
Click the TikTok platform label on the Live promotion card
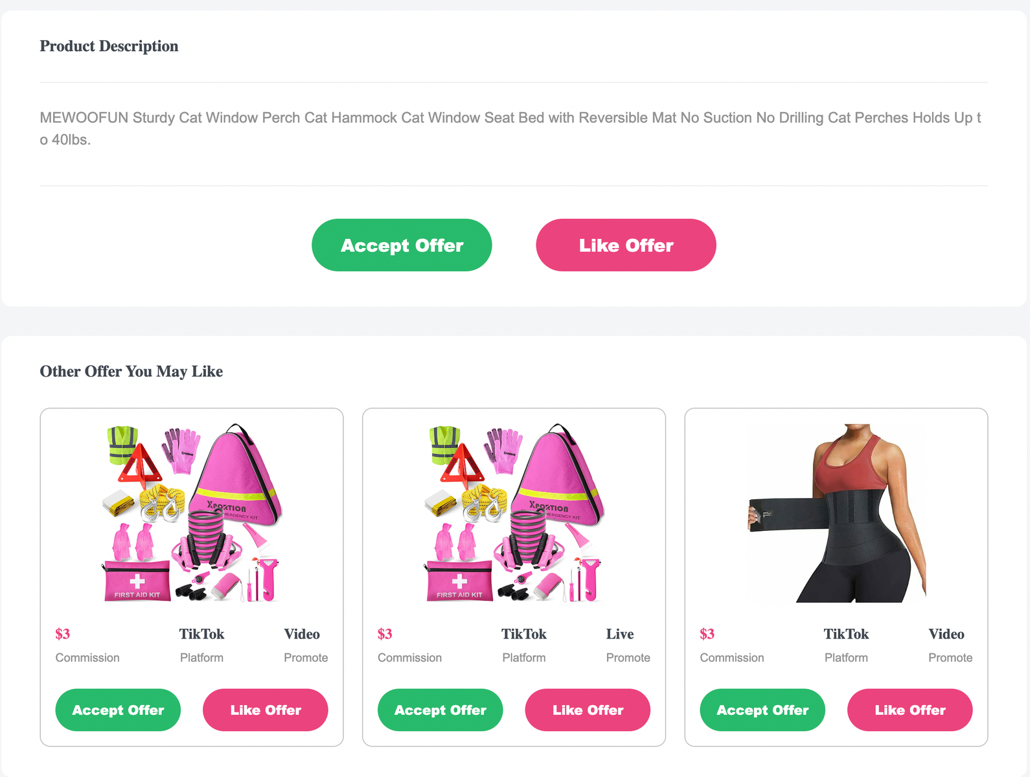[x=524, y=634]
